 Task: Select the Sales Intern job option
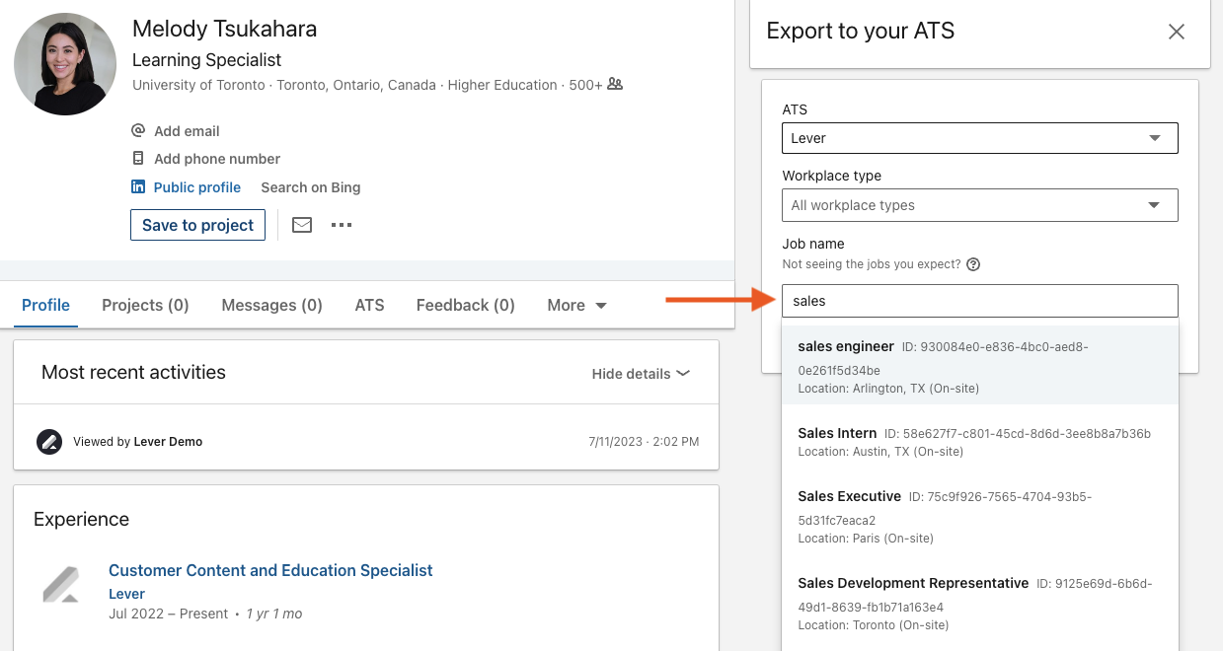pyautogui.click(x=980, y=442)
